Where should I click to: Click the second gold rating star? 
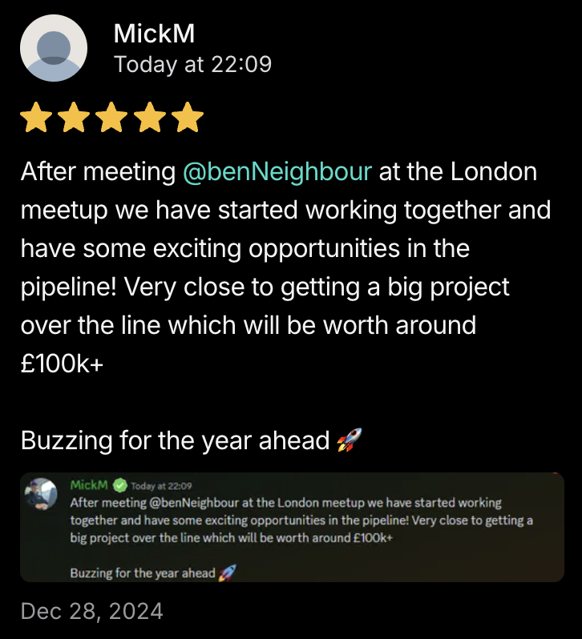pos(74,118)
